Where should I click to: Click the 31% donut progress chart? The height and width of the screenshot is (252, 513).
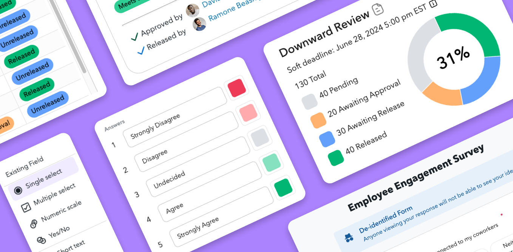click(453, 60)
